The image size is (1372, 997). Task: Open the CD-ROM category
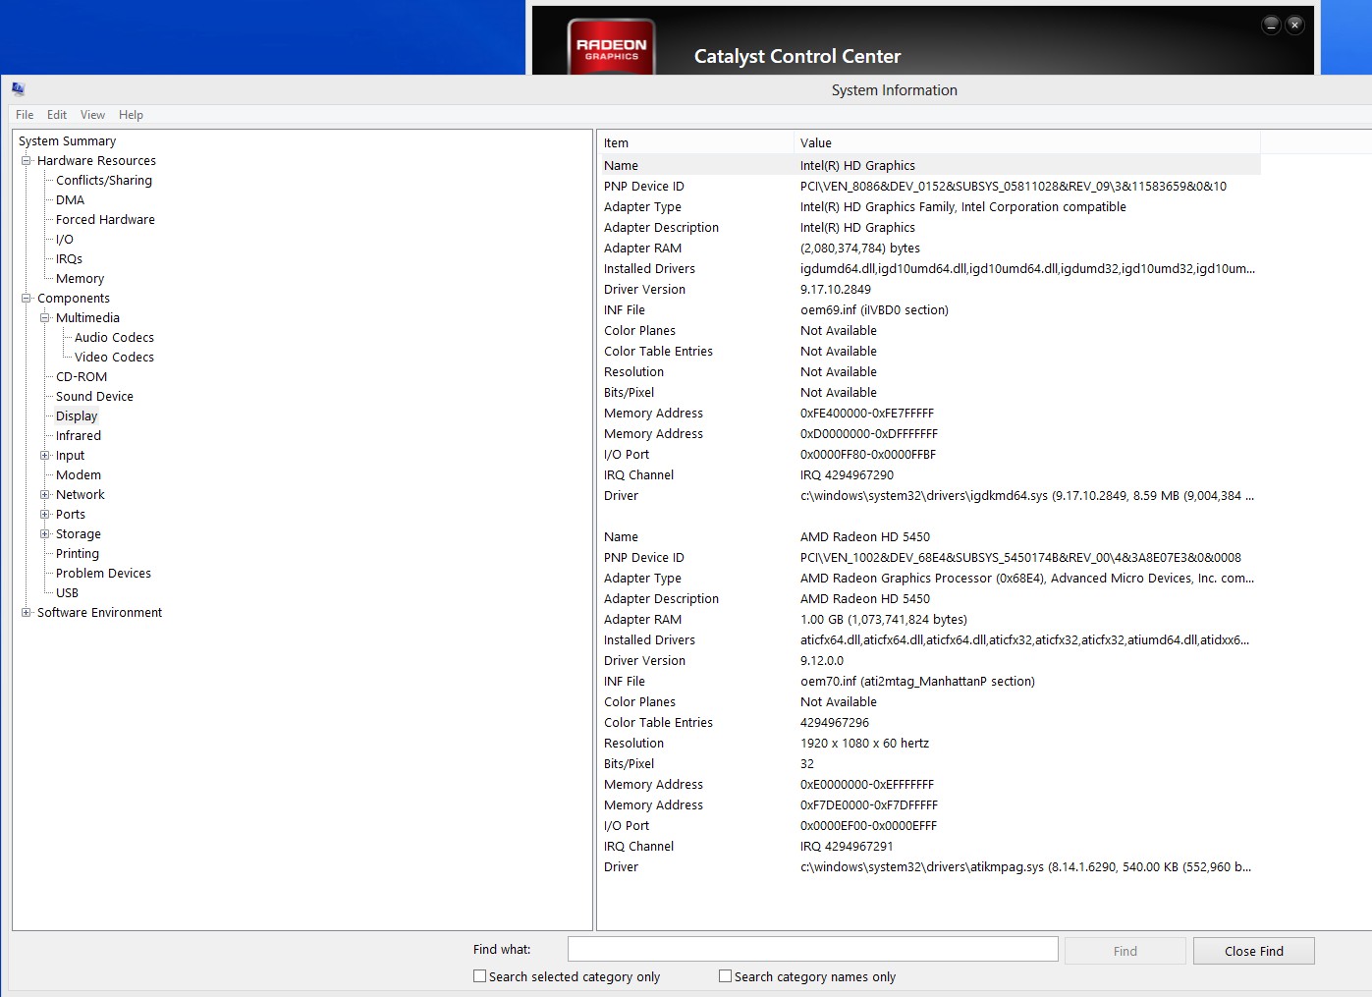[x=82, y=376]
